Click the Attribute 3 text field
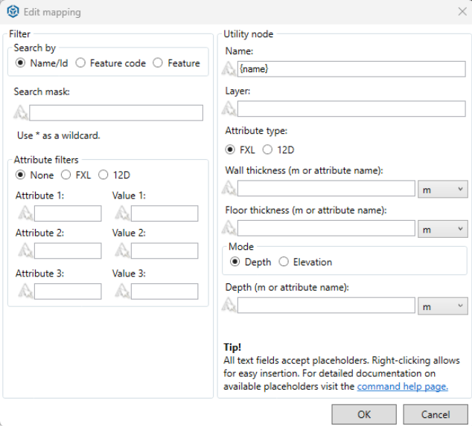 point(67,291)
